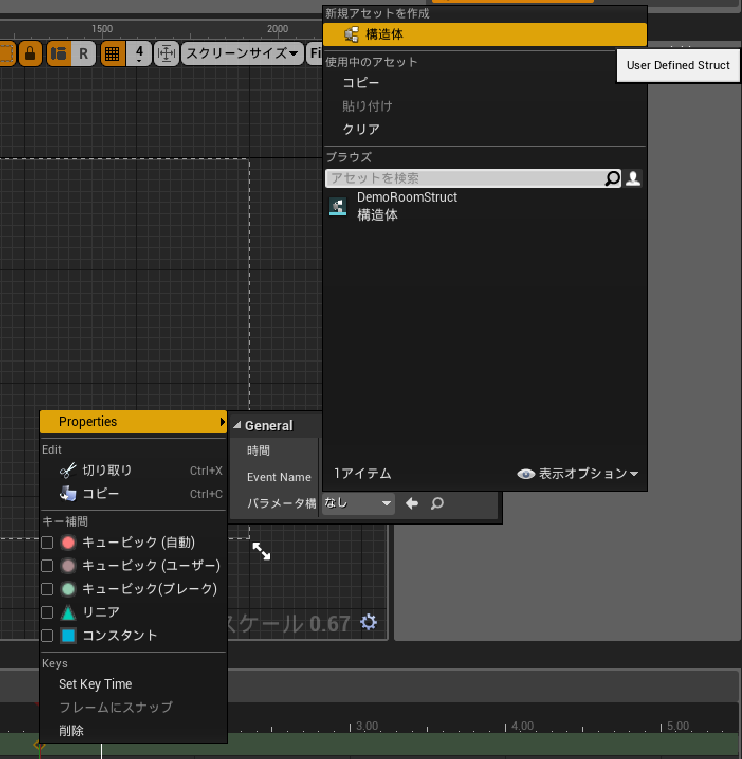Click the blue square icon for コンスタント

point(68,636)
